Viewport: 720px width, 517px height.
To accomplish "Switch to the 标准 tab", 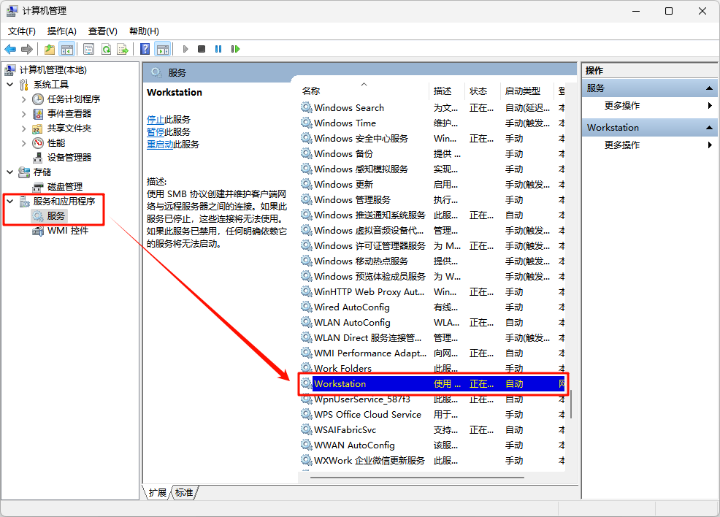I will click(185, 493).
